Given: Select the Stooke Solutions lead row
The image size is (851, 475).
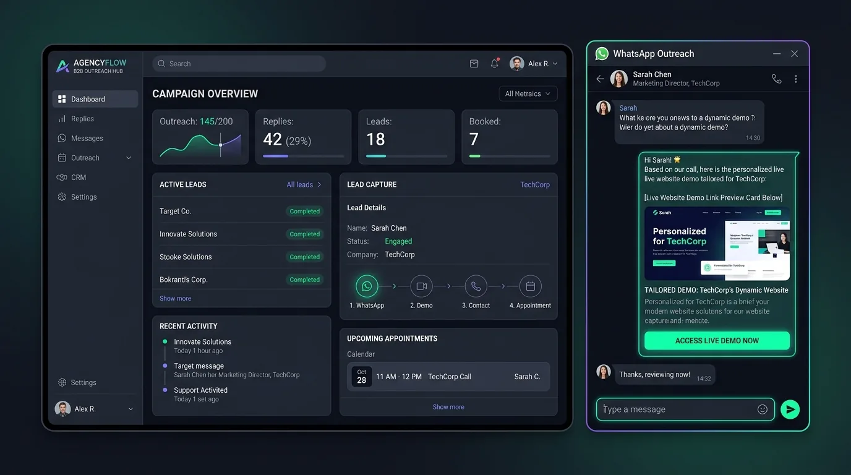Looking at the screenshot, I should click(x=241, y=257).
